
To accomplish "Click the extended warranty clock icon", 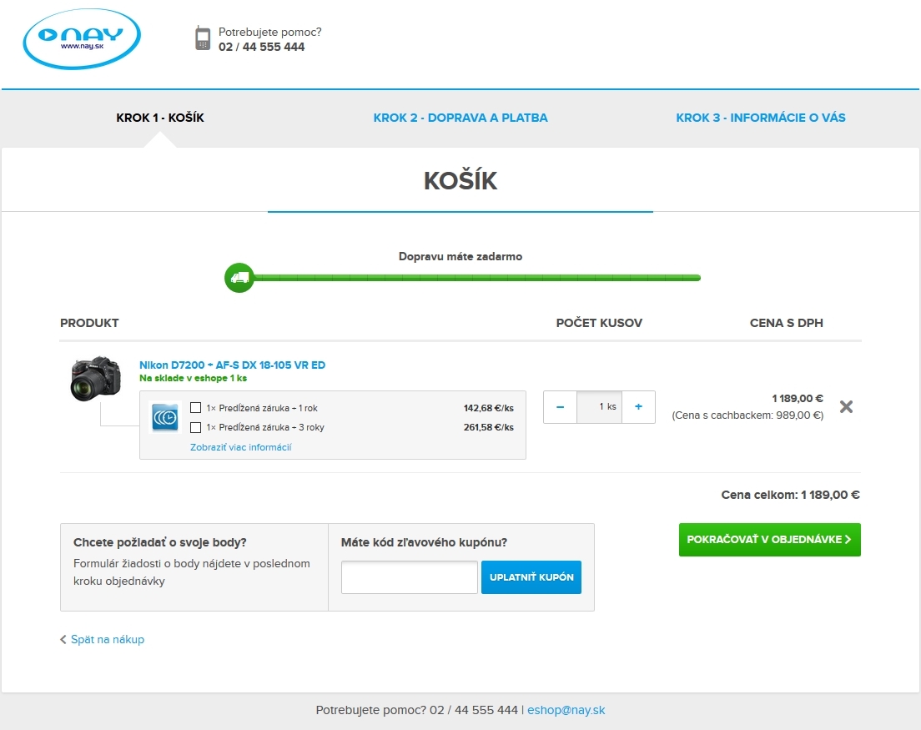I will click(165, 417).
